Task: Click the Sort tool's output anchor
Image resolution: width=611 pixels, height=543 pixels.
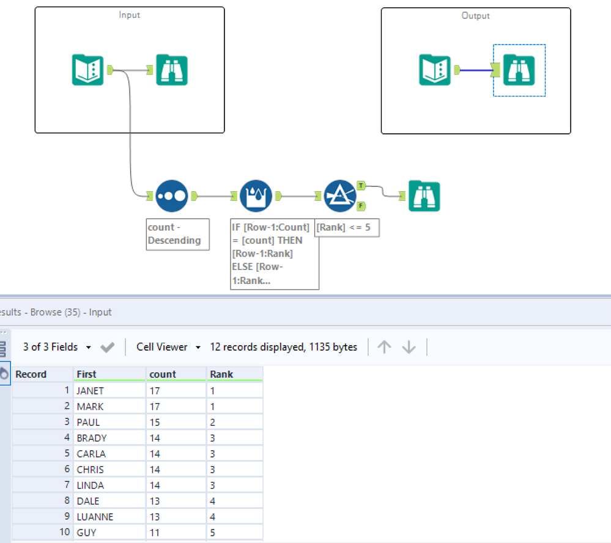Action: pyautogui.click(x=194, y=196)
